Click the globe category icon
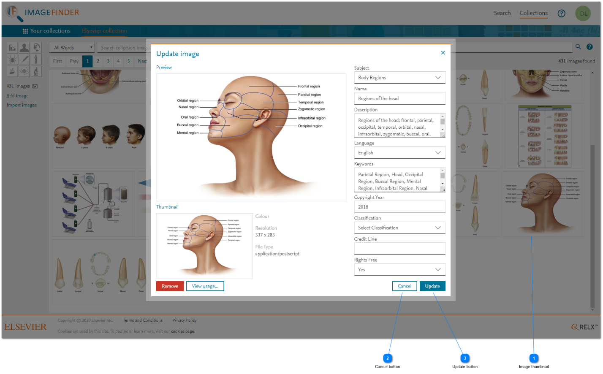 (x=36, y=48)
